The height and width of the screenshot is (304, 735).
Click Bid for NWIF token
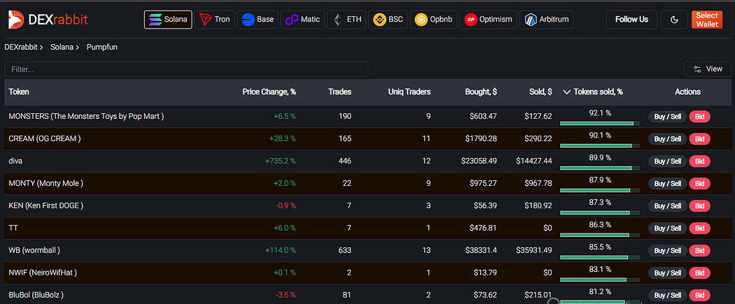pyautogui.click(x=699, y=273)
